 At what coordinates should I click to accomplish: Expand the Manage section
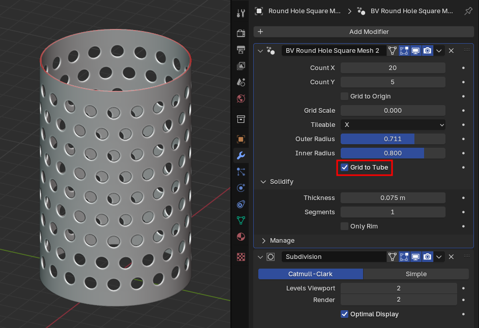click(263, 241)
